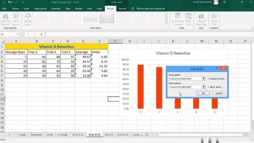Click the Tell me lightbulb icon
Image resolution: width=254 pixels, height=143 pixels.
pyautogui.click(x=133, y=9)
